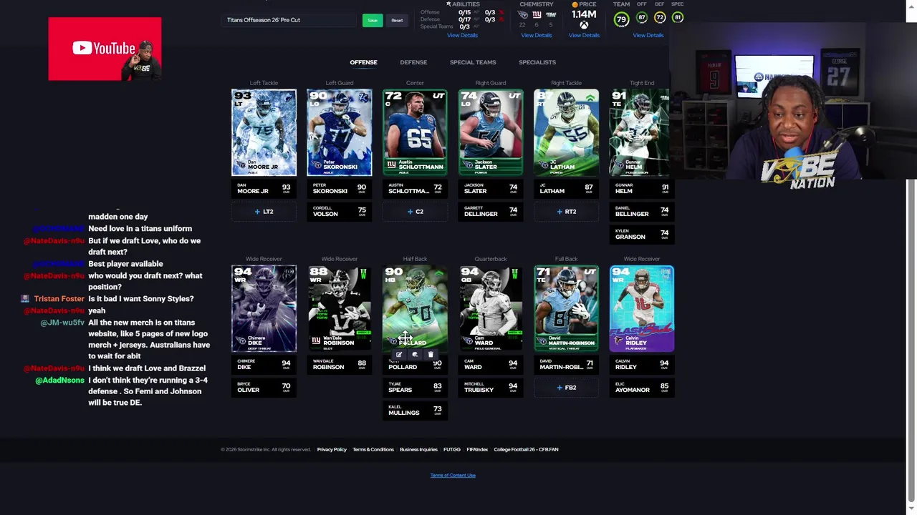This screenshot has width=917, height=515.
Task: Click the coin icon beside Price
Action: click(575, 4)
